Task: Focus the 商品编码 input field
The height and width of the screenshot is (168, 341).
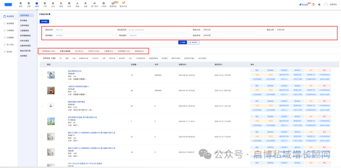Action: click(157, 35)
